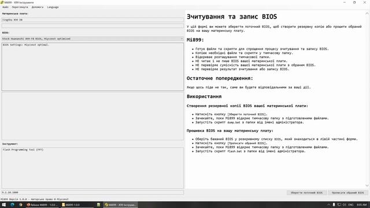Select the Mi899 X99 tool taskbar button
370x208 pixels.
point(121,205)
